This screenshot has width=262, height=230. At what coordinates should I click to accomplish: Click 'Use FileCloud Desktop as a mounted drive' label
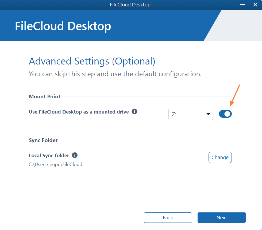pyautogui.click(x=79, y=112)
